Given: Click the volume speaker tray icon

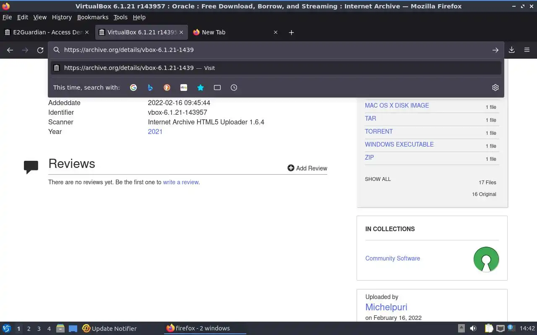Looking at the screenshot, I should (473, 328).
